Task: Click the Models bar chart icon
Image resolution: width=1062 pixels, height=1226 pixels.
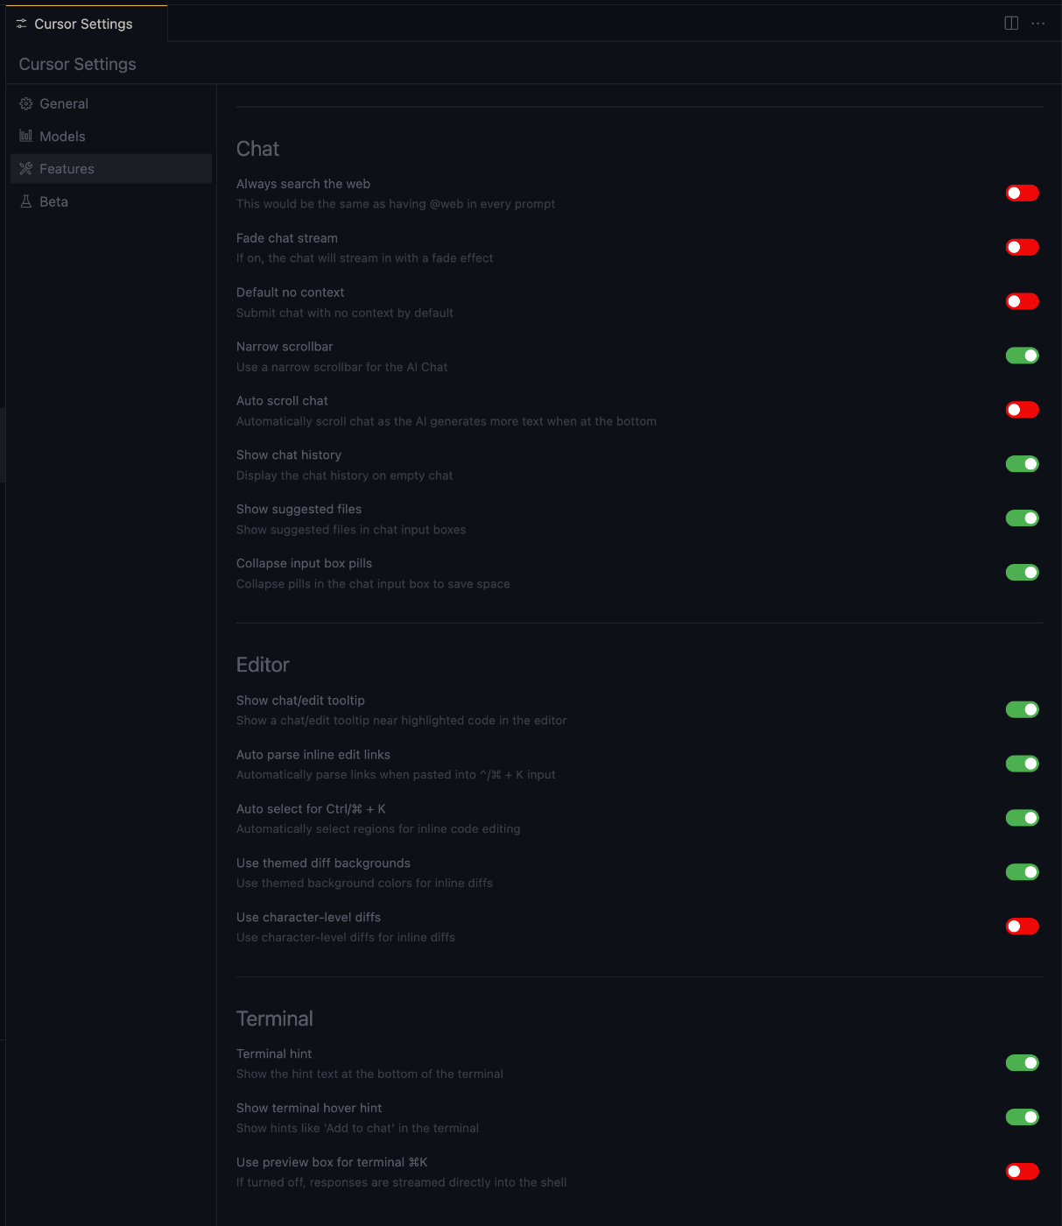Action: pos(26,136)
